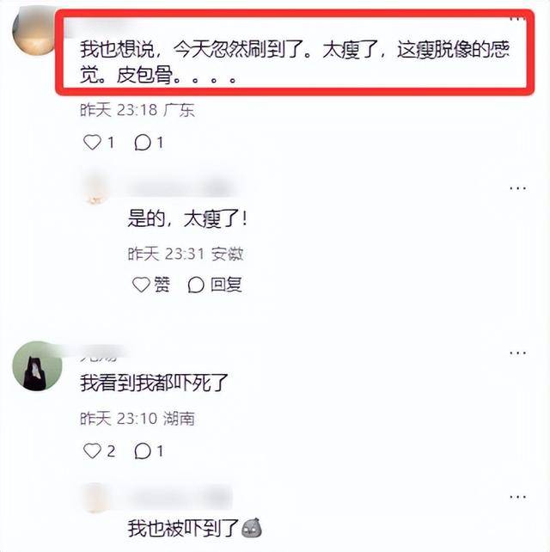550x552 pixels.
Task: Open blurred avatar of 是的，太瘦了 replier
Action: click(95, 190)
